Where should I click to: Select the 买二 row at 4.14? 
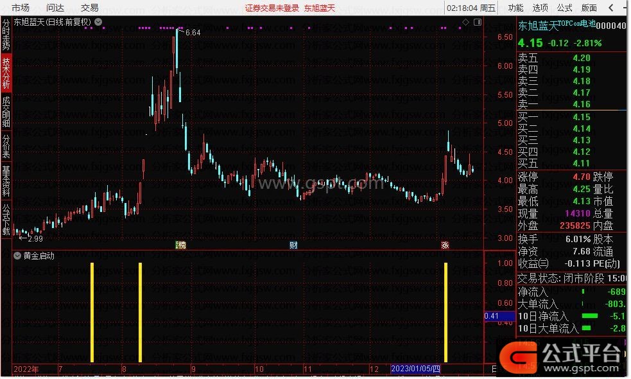[x=571, y=129]
